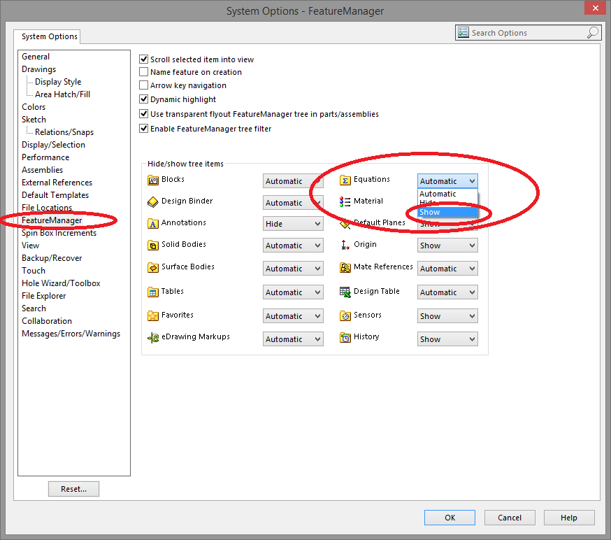Select Performance category

(x=45, y=157)
